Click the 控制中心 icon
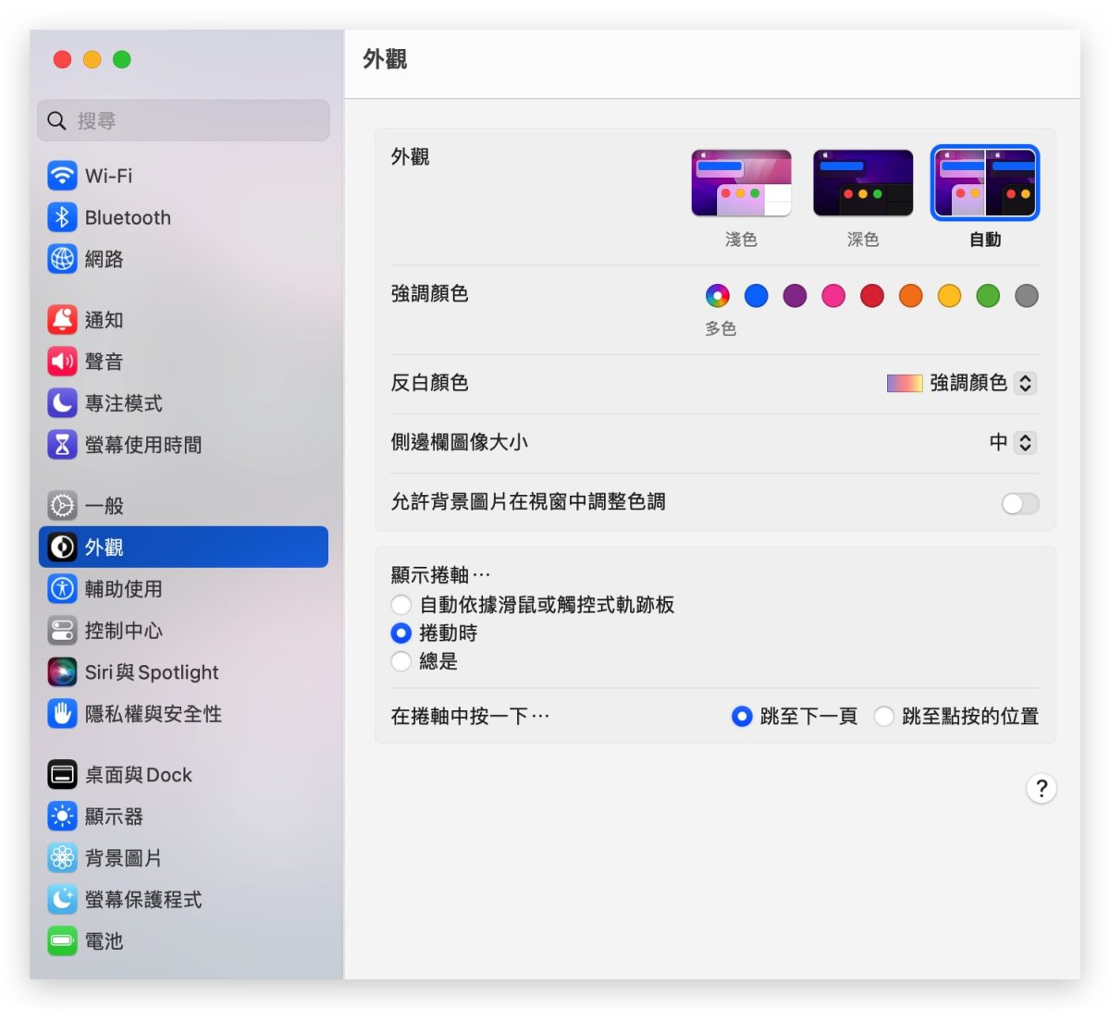The image size is (1110, 1009). click(62, 631)
